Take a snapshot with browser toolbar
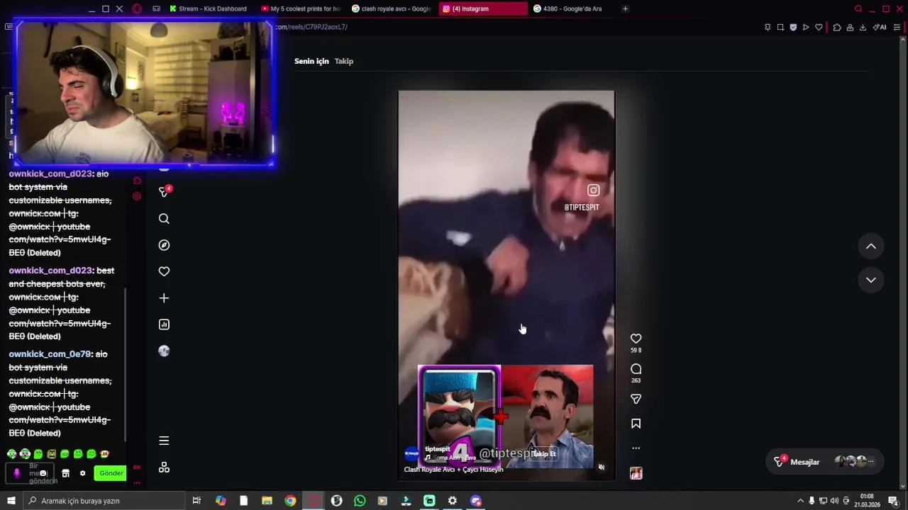The image size is (908, 510). point(780,28)
